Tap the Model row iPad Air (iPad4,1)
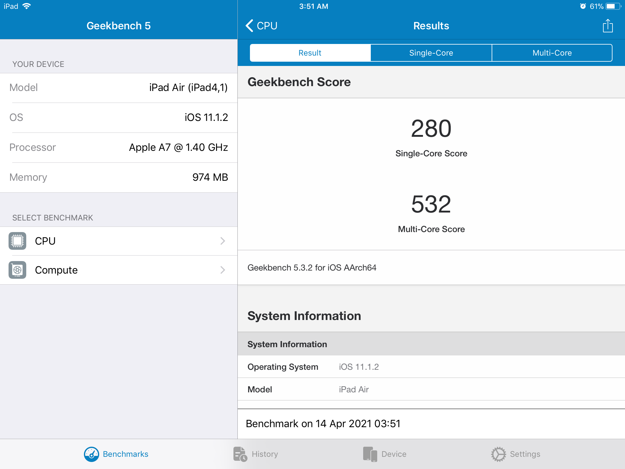This screenshot has width=625, height=469. click(119, 88)
